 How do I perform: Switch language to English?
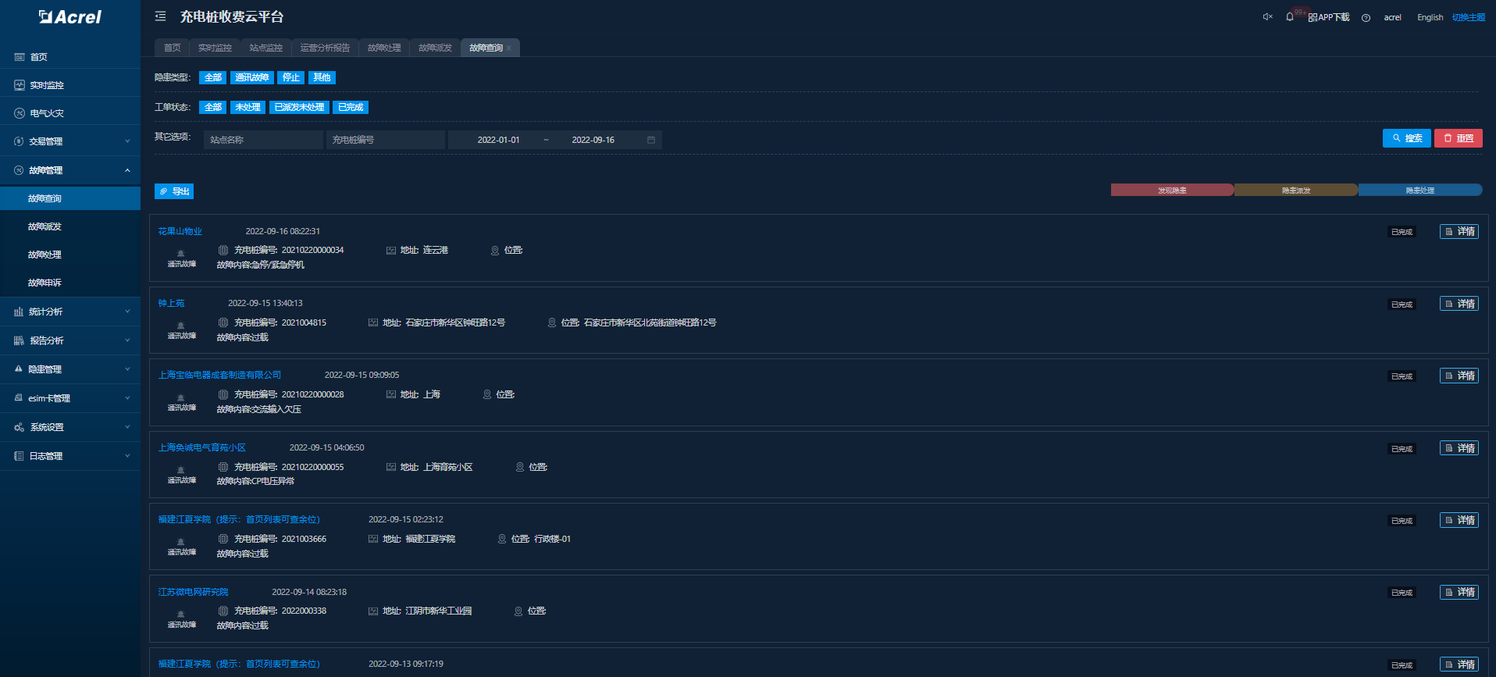pyautogui.click(x=1430, y=17)
